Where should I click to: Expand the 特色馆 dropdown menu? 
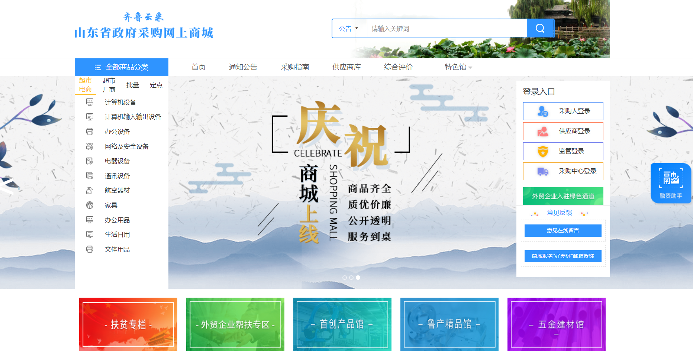click(x=458, y=67)
